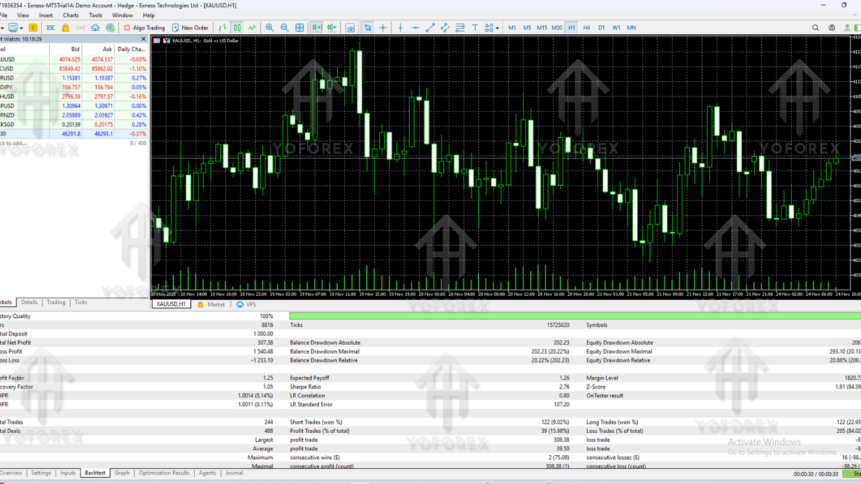Select the vertical line drawing tool
This screenshot has width=861, height=484.
point(400,28)
